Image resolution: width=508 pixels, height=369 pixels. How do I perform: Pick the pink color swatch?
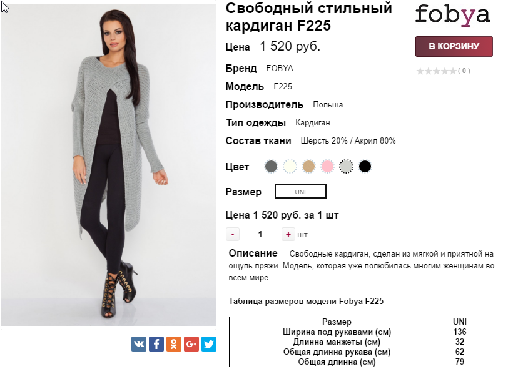[x=327, y=167]
